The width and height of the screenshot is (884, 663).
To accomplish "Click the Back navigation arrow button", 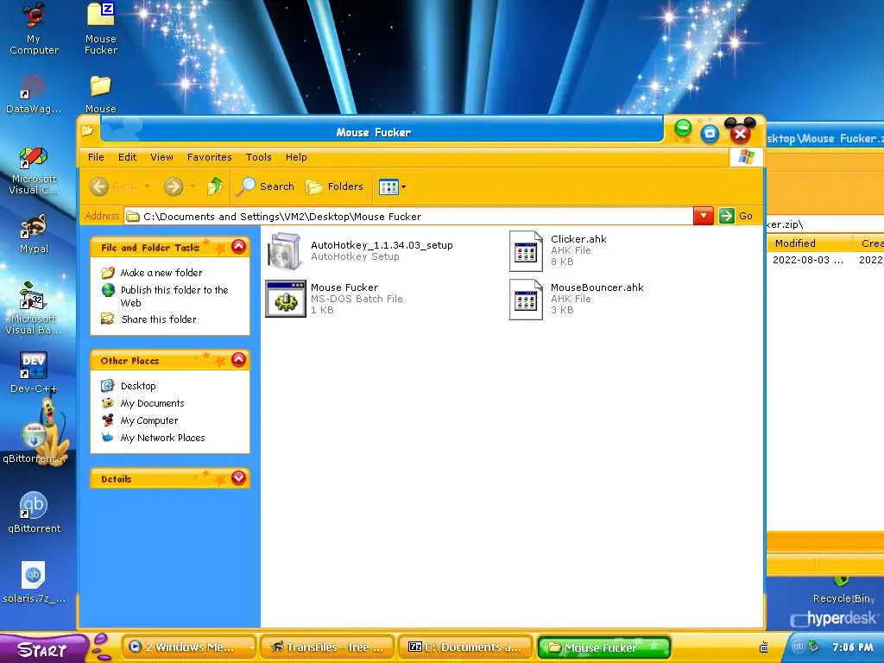I will [x=100, y=186].
